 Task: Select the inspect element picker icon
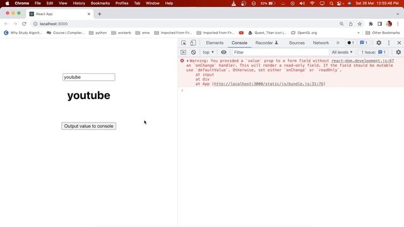[x=184, y=43]
